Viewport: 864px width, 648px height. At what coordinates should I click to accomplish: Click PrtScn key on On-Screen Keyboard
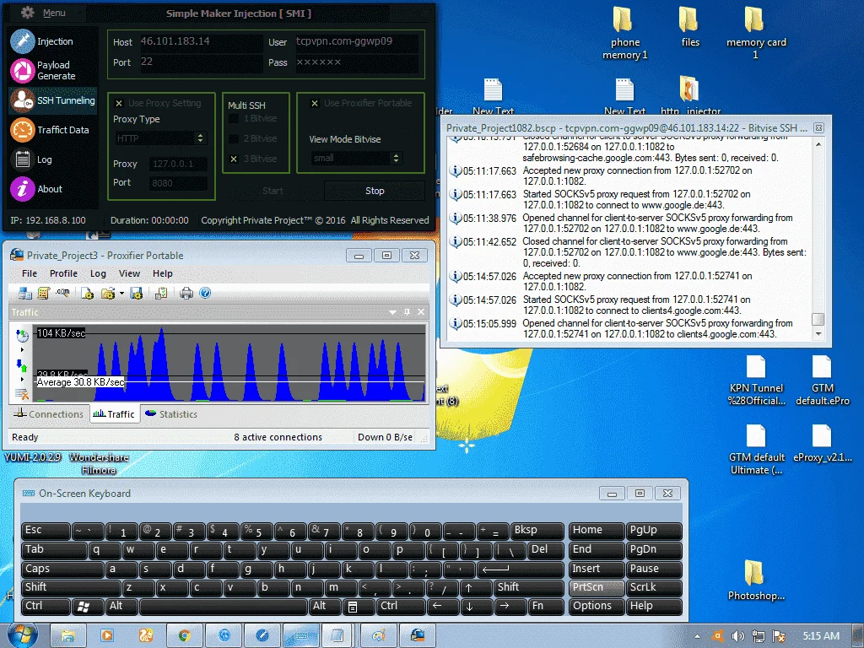click(x=597, y=587)
